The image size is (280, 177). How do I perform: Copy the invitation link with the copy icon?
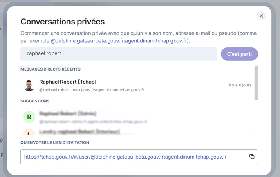point(252,157)
